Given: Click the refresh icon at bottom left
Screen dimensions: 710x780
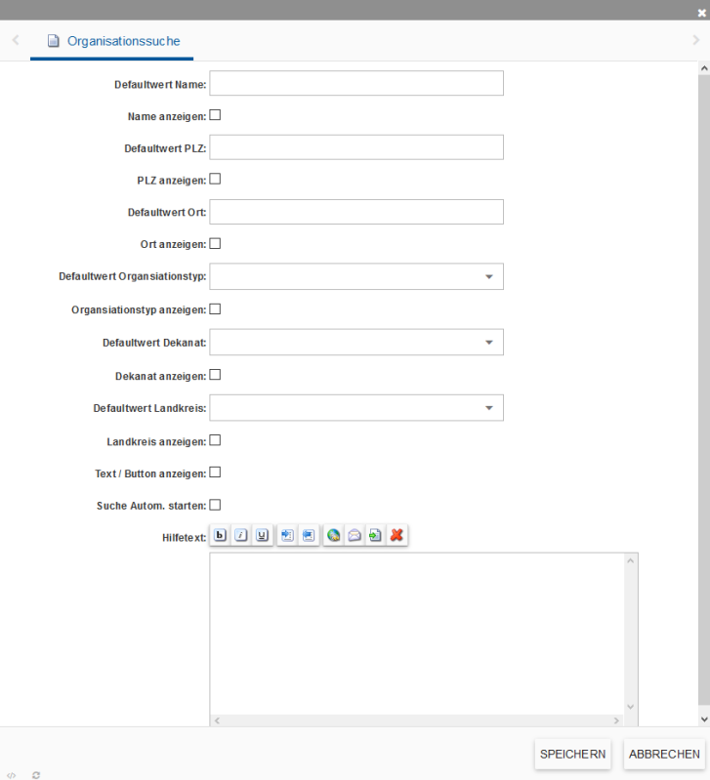Looking at the screenshot, I should [x=36, y=774].
